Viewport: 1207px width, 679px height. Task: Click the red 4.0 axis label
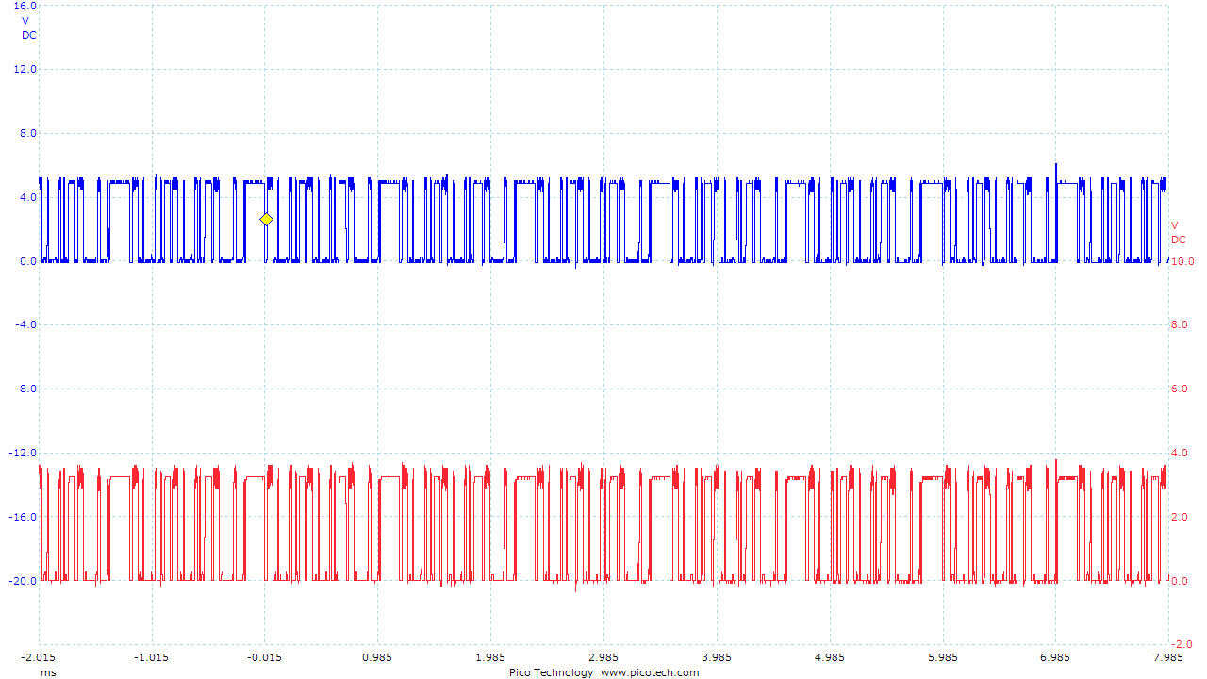click(x=1180, y=453)
